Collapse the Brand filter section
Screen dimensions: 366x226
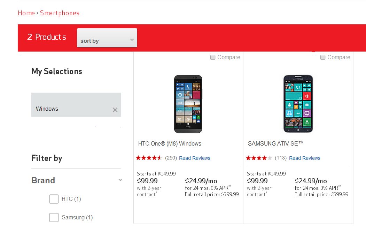coord(120,180)
